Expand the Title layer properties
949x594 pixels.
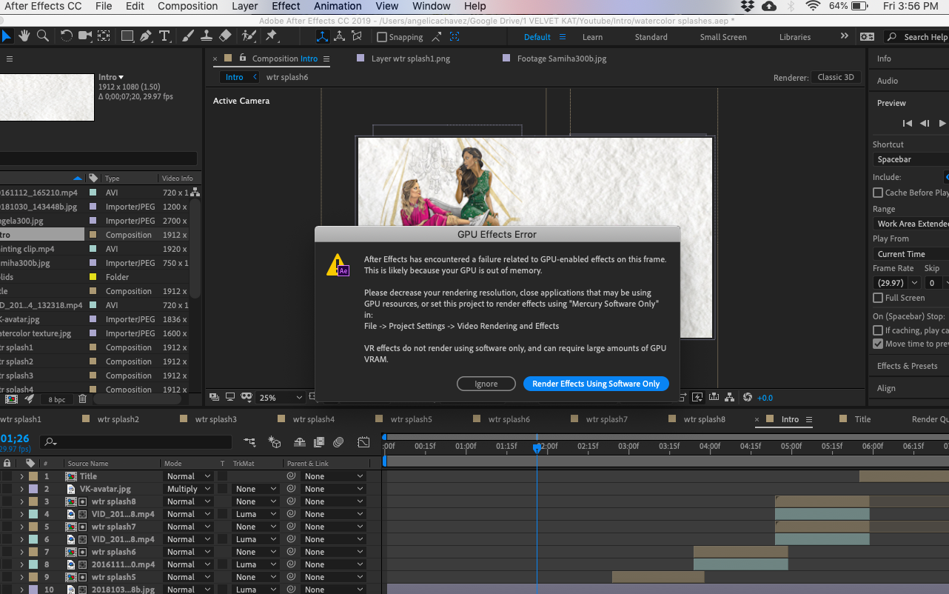click(21, 476)
